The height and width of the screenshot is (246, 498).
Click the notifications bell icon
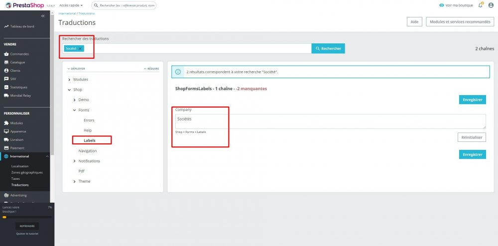(x=481, y=5)
